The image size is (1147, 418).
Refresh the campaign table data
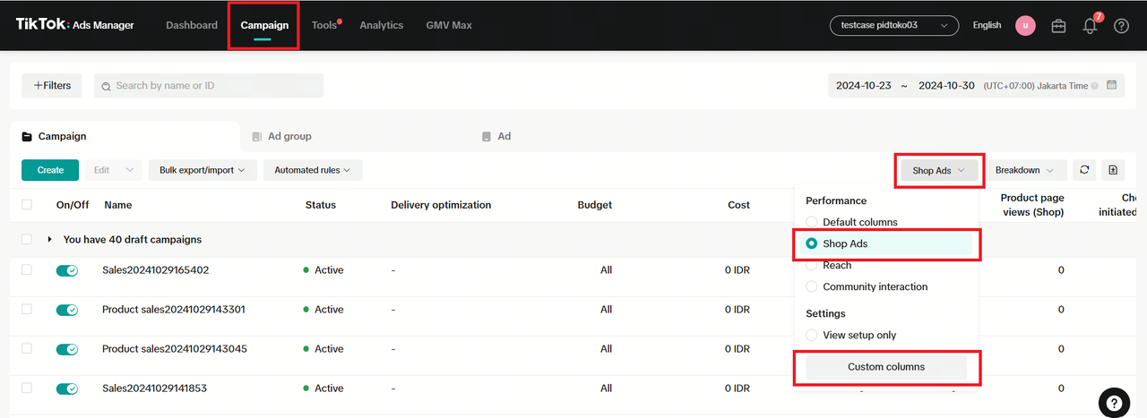click(x=1084, y=170)
